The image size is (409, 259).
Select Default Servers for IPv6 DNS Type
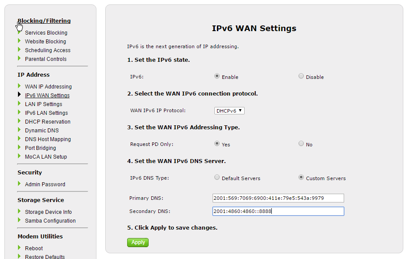coord(217,177)
